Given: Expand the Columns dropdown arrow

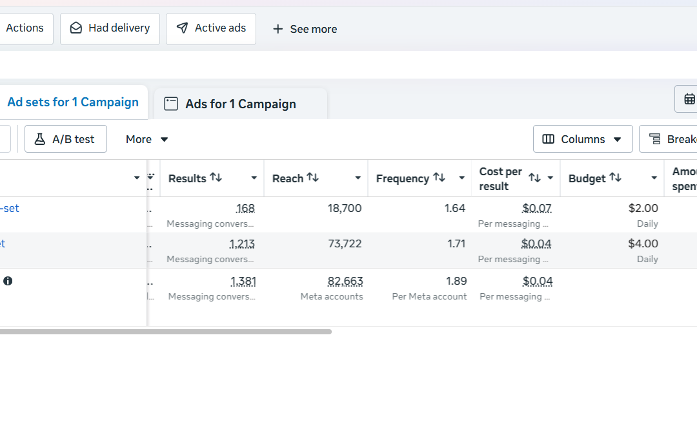Looking at the screenshot, I should click(617, 139).
